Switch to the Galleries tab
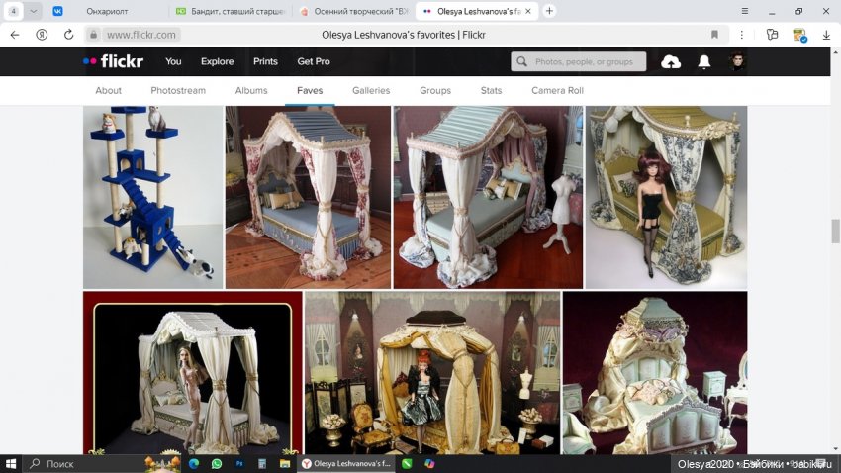Image resolution: width=841 pixels, height=473 pixels. click(371, 90)
